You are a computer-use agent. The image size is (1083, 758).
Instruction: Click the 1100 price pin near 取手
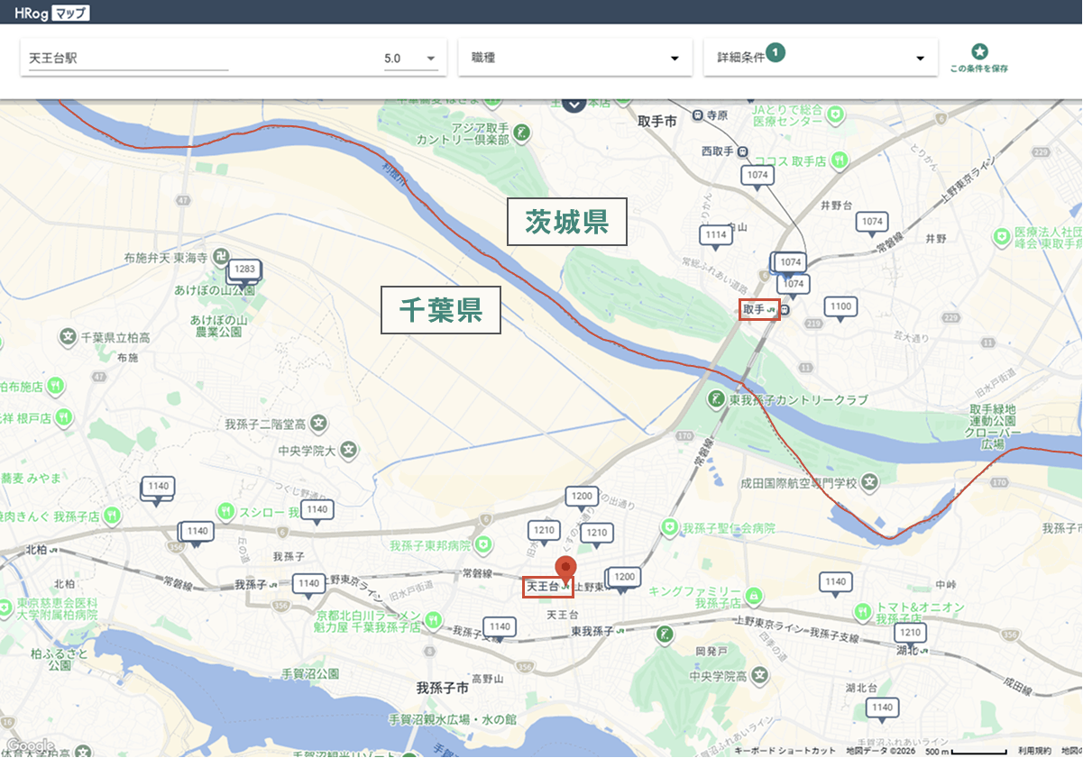coord(840,306)
